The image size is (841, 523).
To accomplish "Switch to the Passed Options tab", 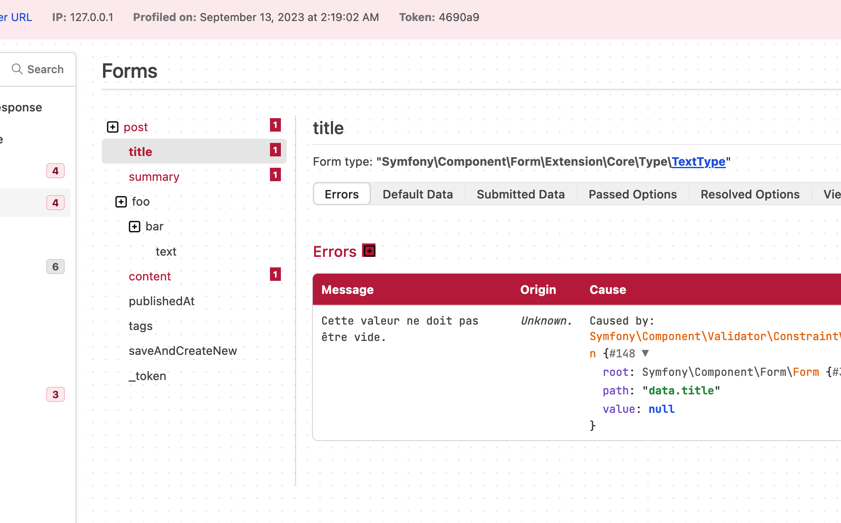I will point(632,194).
